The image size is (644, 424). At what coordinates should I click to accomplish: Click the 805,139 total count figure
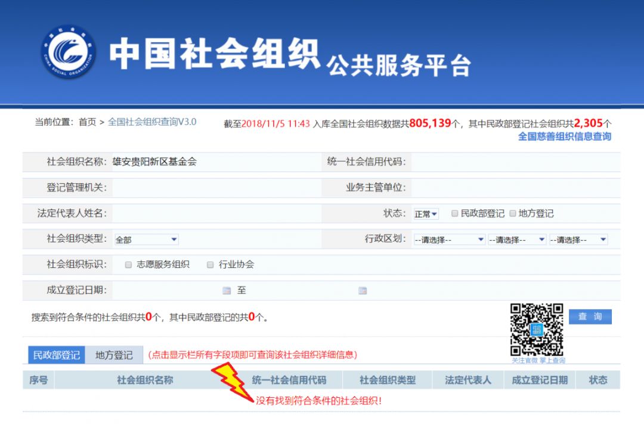click(x=430, y=123)
